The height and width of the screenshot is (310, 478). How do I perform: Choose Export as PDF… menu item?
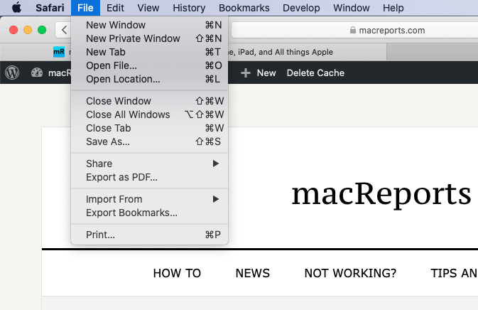point(149,177)
